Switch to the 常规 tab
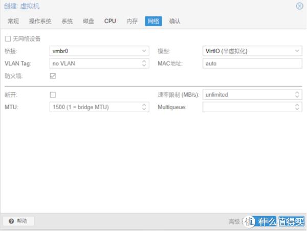307x231 pixels. pos(13,21)
